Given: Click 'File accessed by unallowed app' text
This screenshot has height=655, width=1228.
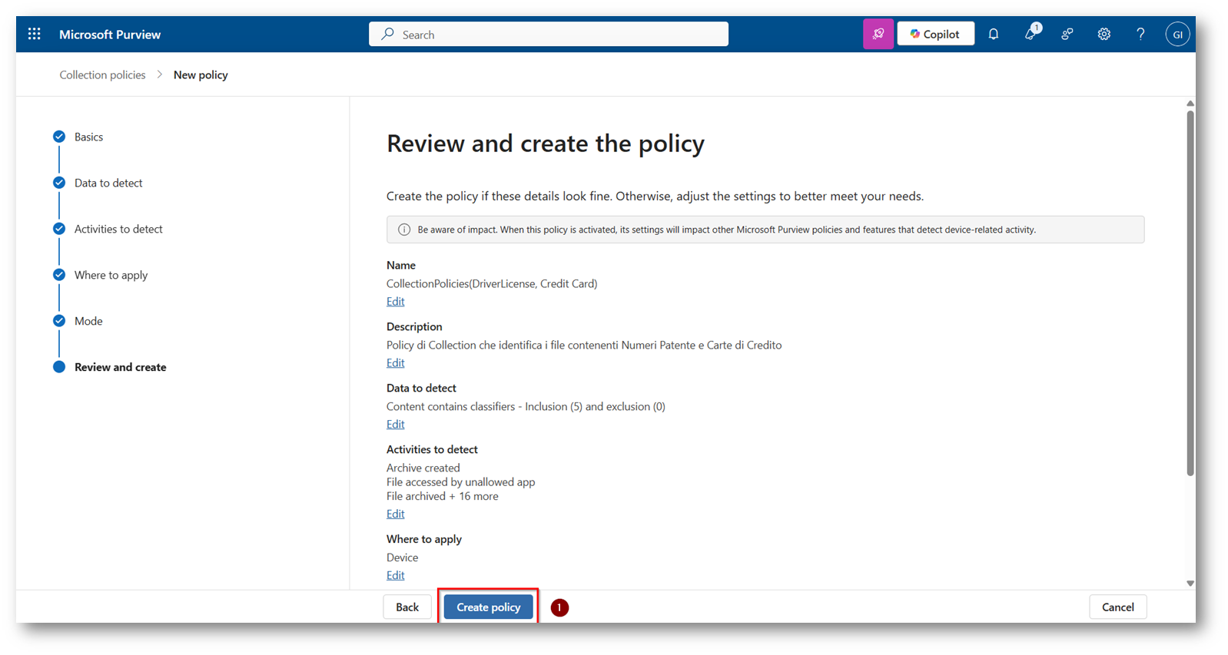Looking at the screenshot, I should pyautogui.click(x=460, y=482).
